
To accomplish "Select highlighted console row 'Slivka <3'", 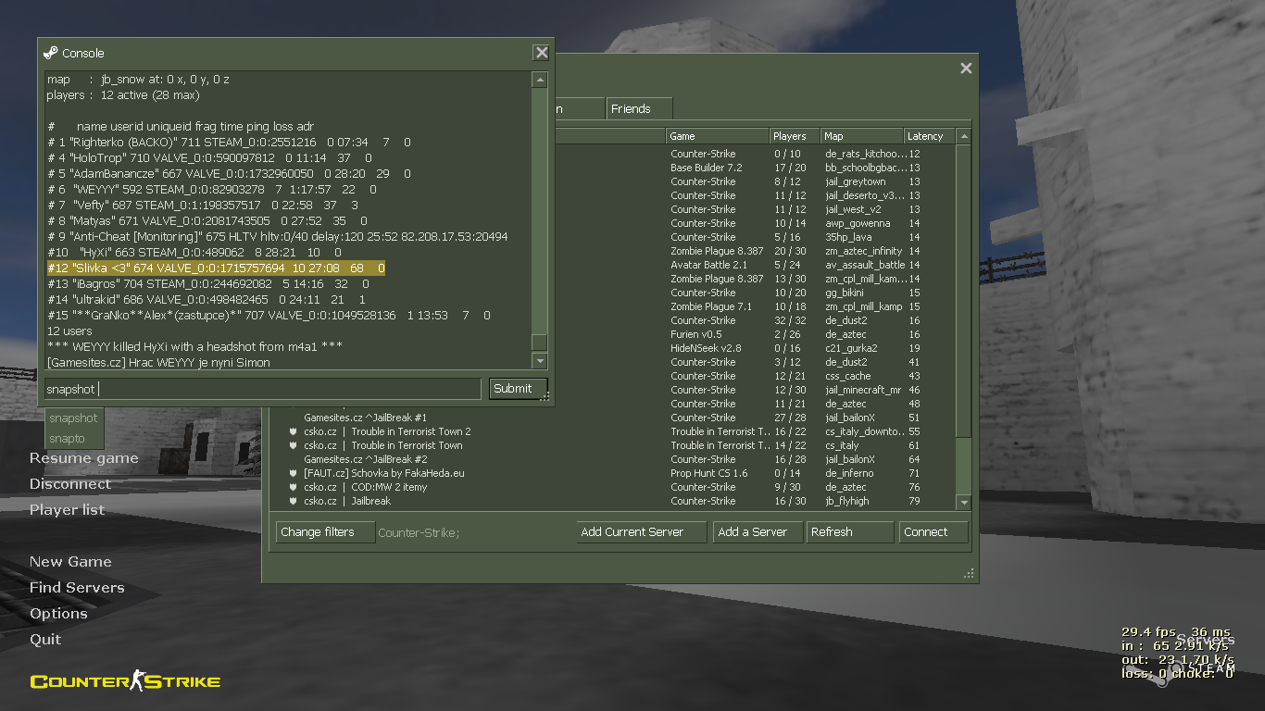I will click(216, 268).
